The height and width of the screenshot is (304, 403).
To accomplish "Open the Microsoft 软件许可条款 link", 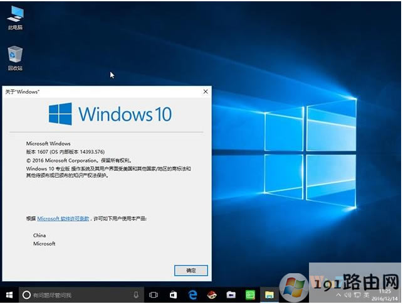I will (x=63, y=218).
